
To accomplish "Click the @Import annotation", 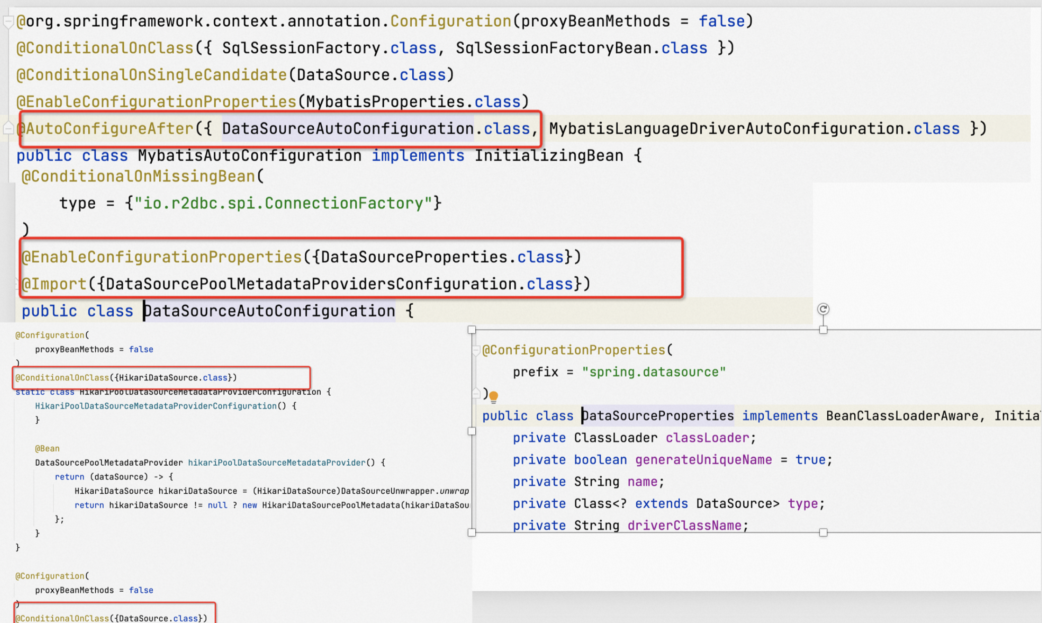I will tap(54, 284).
